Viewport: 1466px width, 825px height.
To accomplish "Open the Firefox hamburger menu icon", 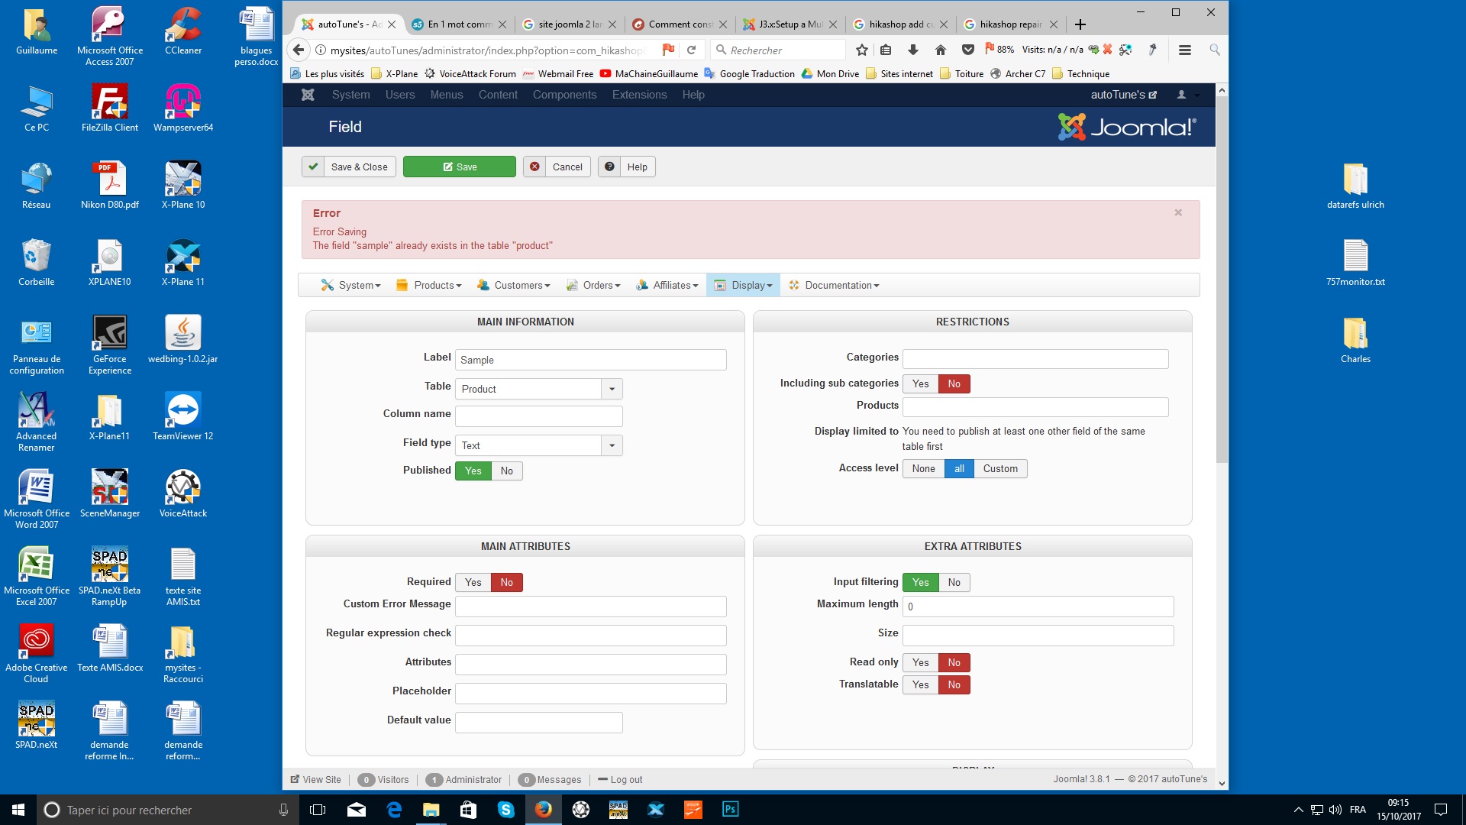I will pos(1184,50).
